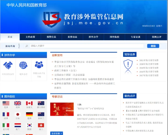This screenshot has width=168, height=135.
Task: Select the 加拿大 flag icon
Action: 29,103
